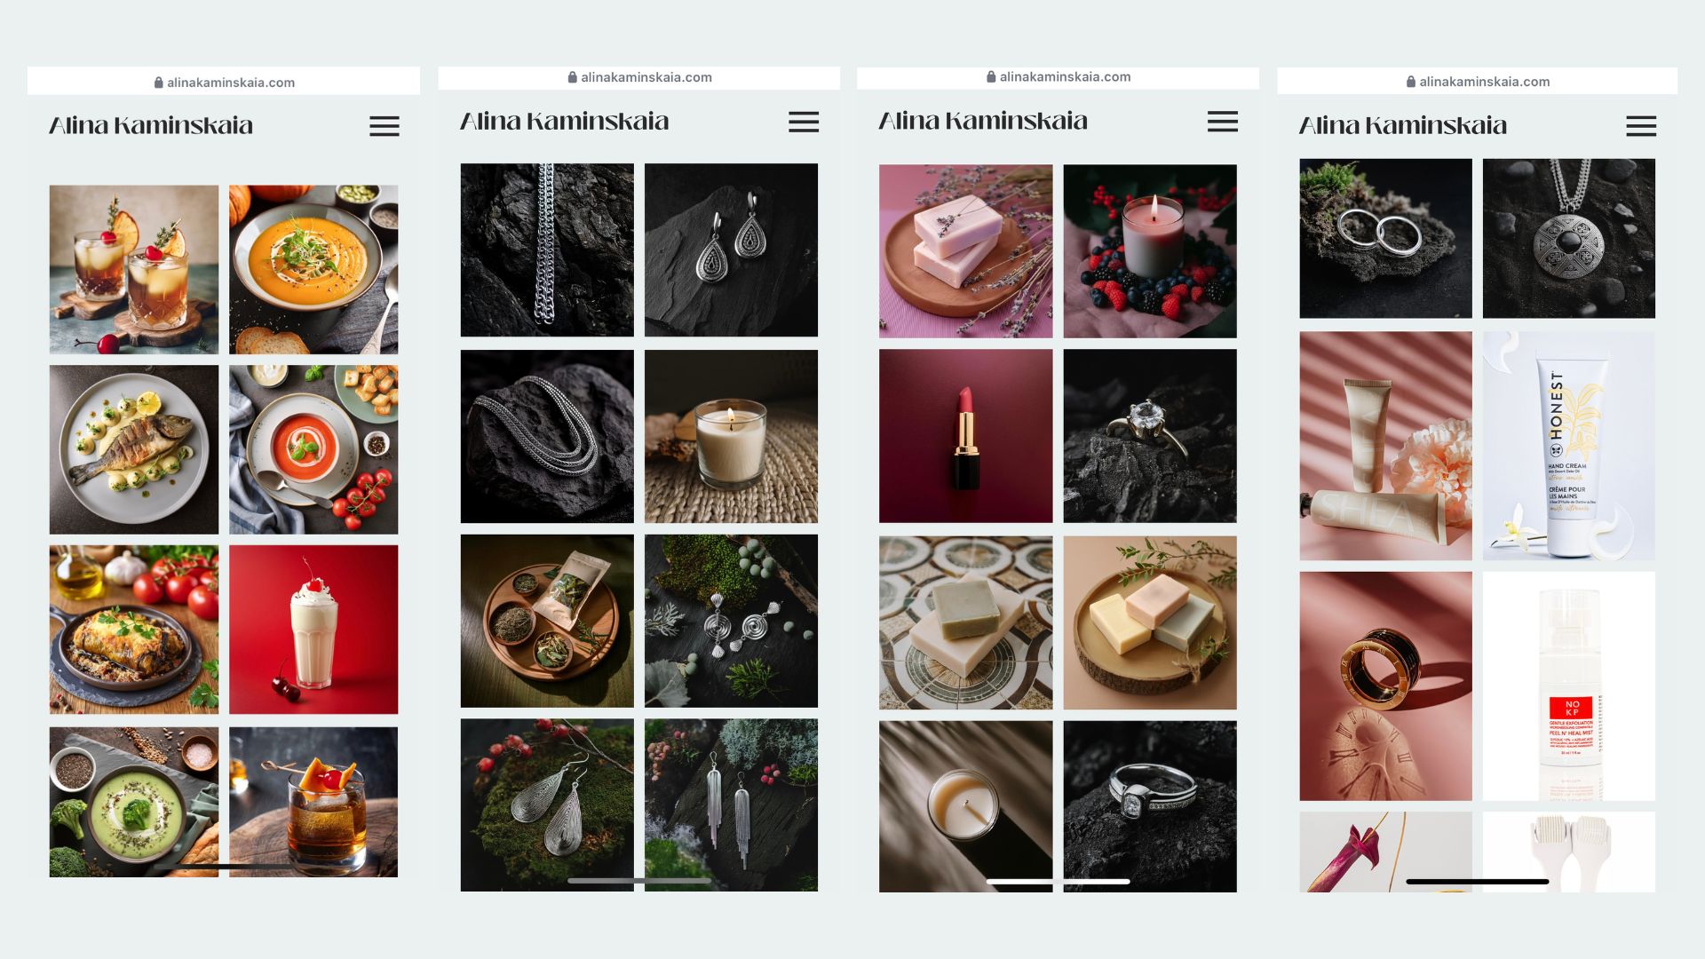Viewport: 1705px width, 959px height.
Task: Open the diamond ring on black rock photo
Action: coord(1150,436)
